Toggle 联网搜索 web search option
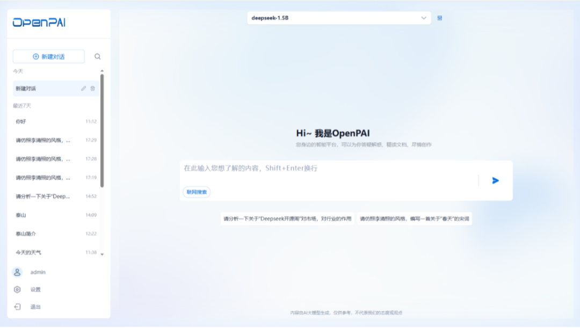The image size is (580, 328). coord(197,192)
